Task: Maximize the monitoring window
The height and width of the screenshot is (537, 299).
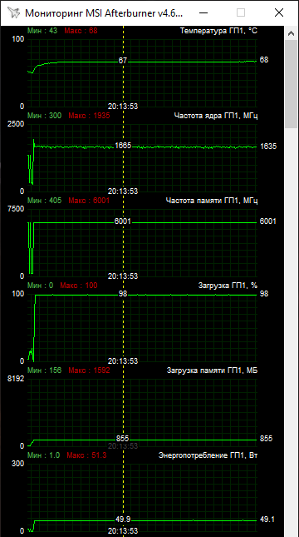Action: coord(241,12)
